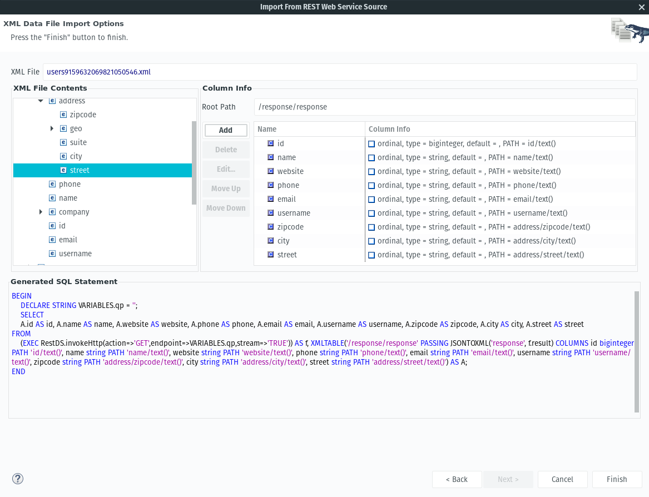
Task: Select the zipcode tree item
Action: (83, 115)
